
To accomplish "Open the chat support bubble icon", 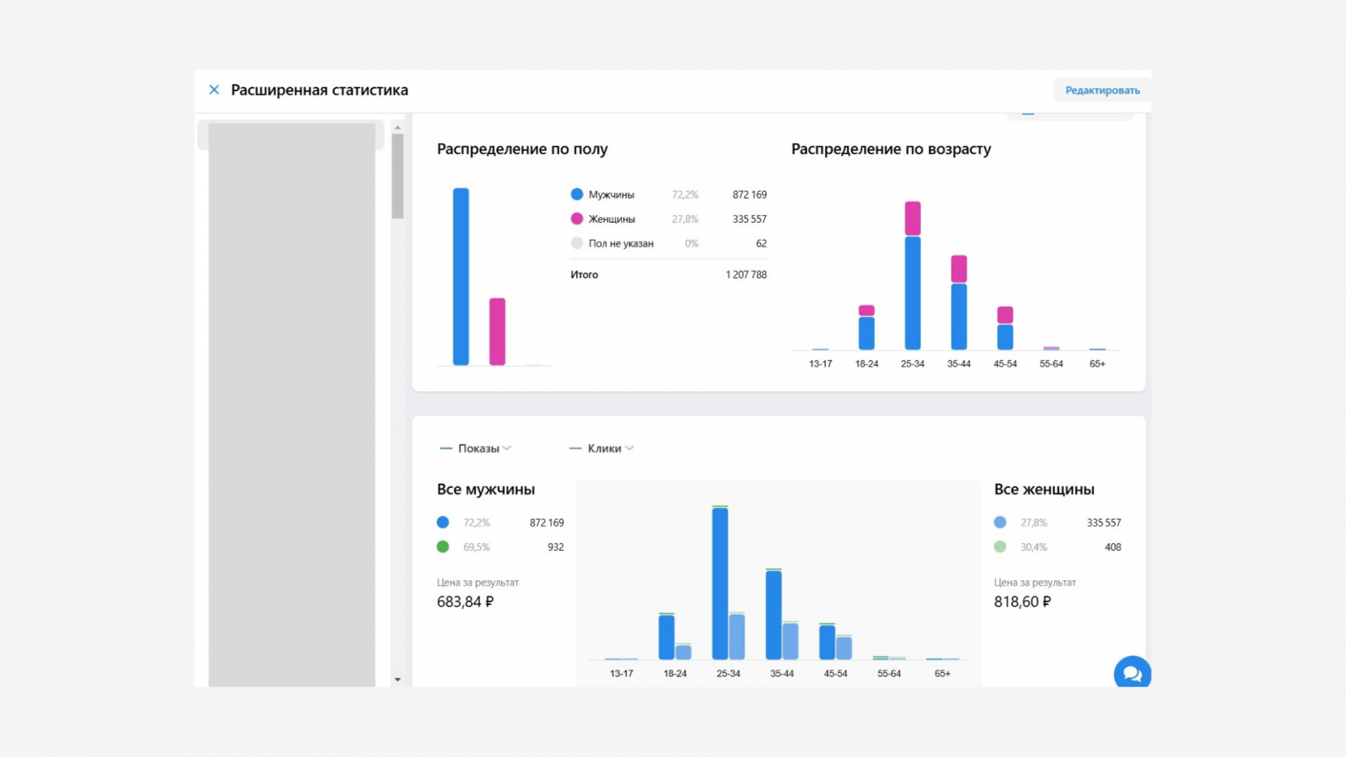I will 1132,673.
